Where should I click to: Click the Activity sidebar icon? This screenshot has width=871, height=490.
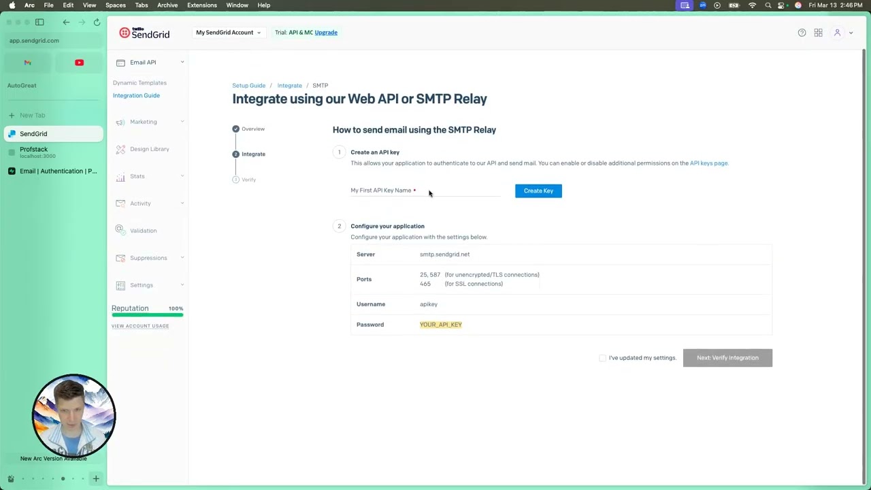(x=120, y=203)
